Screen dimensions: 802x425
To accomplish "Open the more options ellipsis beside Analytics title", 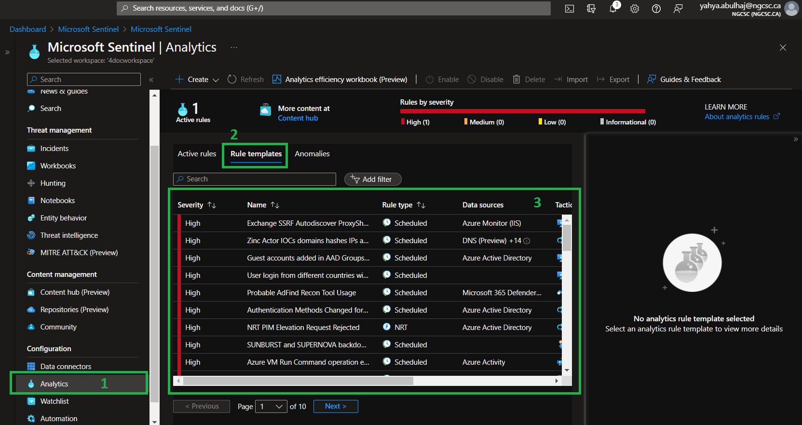I will click(x=234, y=47).
